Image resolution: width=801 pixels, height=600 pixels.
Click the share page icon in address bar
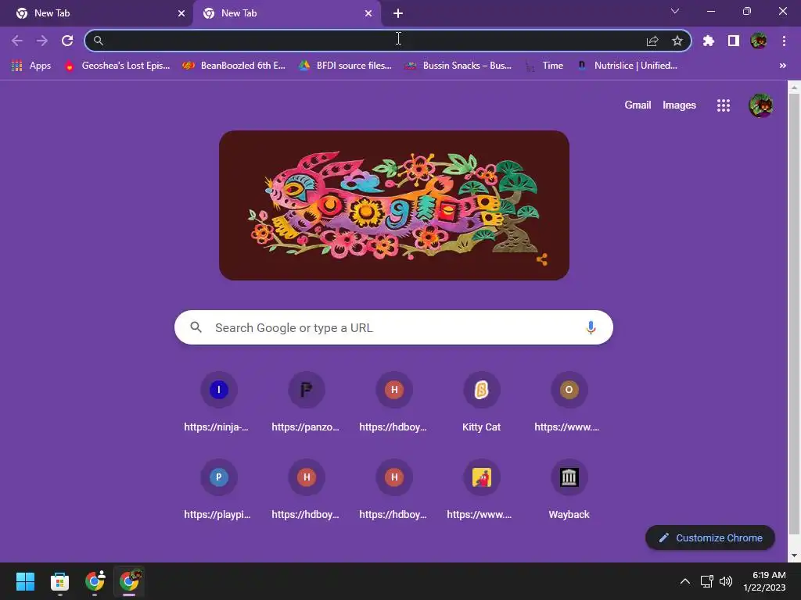tap(652, 41)
